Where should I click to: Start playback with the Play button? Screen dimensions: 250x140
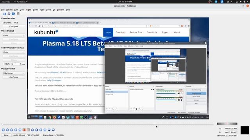click(3, 130)
